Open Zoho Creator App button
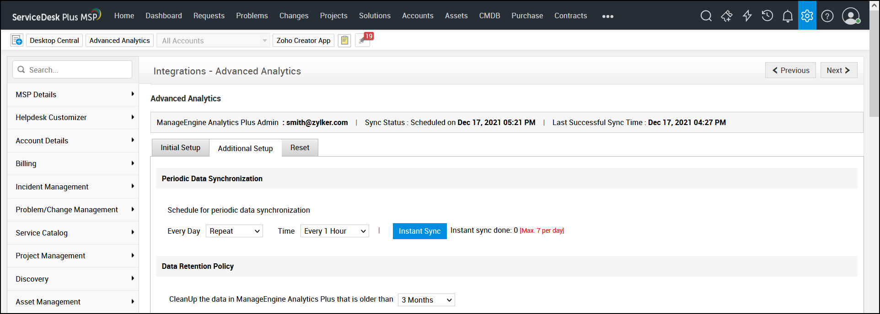 pyautogui.click(x=303, y=41)
